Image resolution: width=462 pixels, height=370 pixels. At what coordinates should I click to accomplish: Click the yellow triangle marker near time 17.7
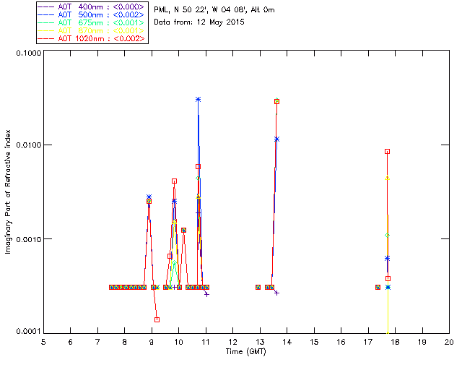click(x=388, y=178)
